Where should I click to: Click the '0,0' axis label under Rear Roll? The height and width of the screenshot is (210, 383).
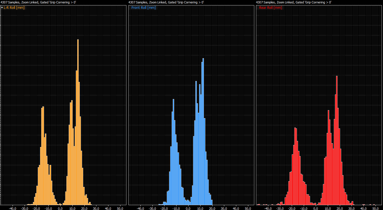pos(316,208)
